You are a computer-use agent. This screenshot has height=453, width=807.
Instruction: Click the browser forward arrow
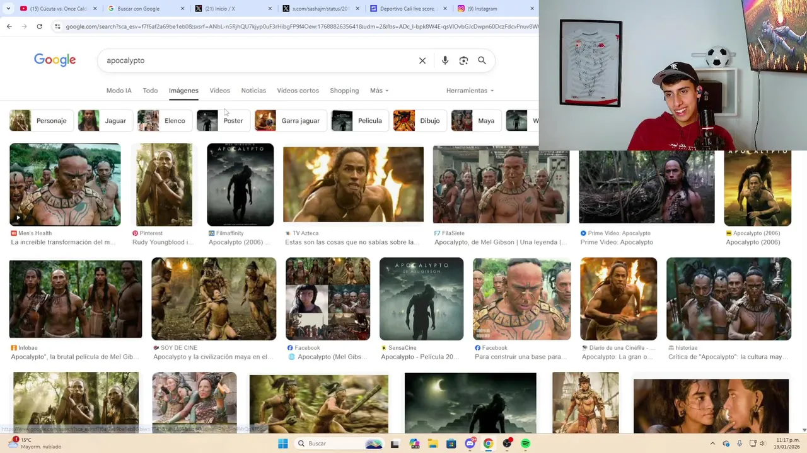click(x=24, y=26)
